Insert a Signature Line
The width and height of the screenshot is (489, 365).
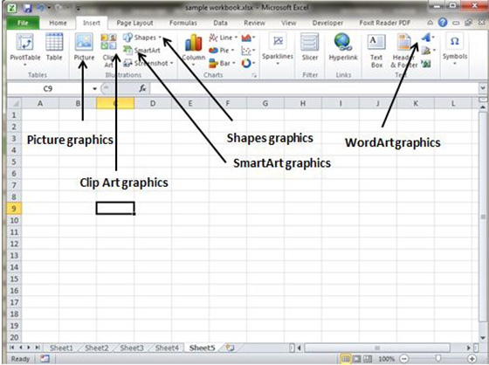click(x=428, y=51)
